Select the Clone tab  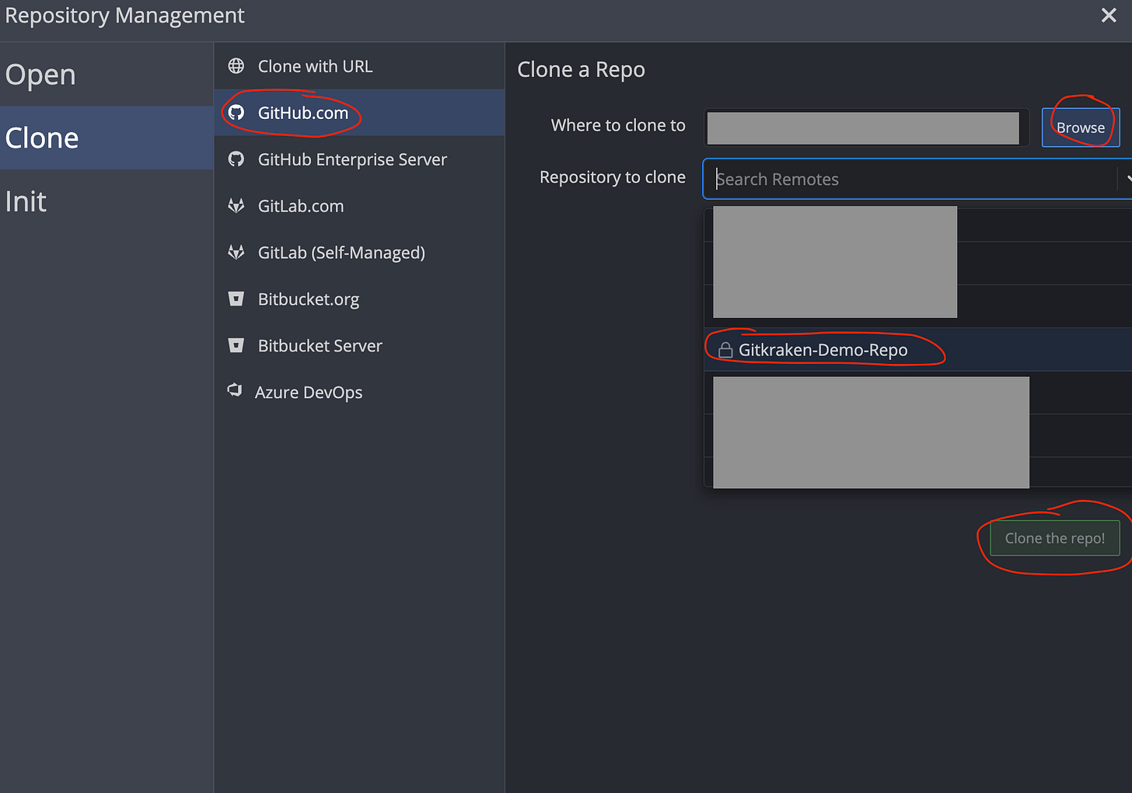(x=107, y=138)
